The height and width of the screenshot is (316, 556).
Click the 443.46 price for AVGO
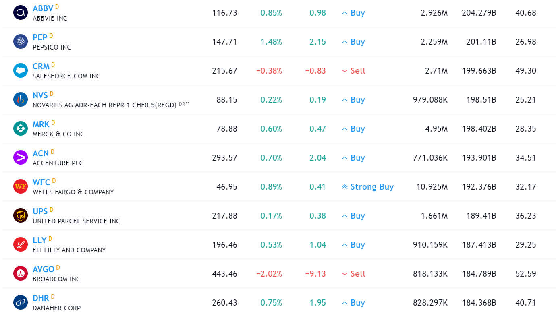[225, 274]
